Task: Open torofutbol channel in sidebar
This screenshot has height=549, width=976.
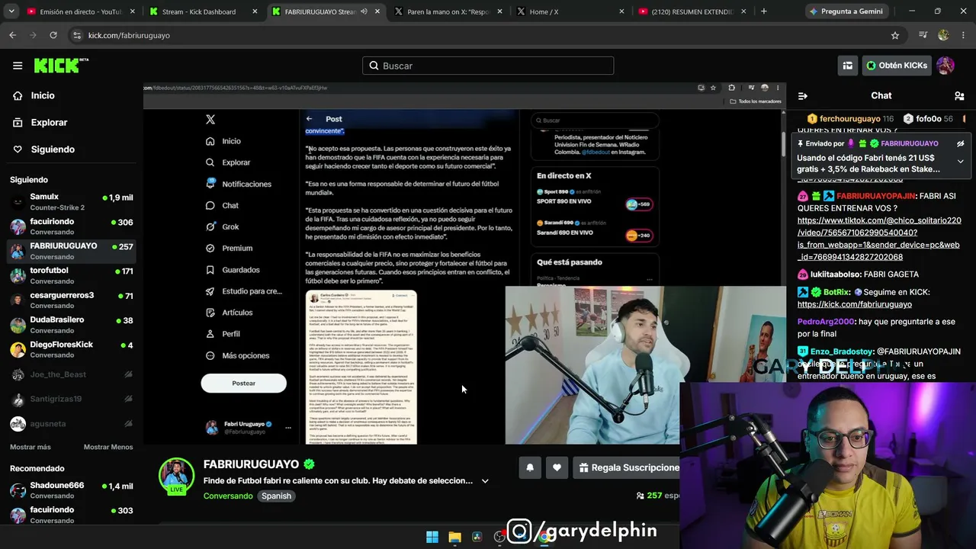Action: coord(72,275)
